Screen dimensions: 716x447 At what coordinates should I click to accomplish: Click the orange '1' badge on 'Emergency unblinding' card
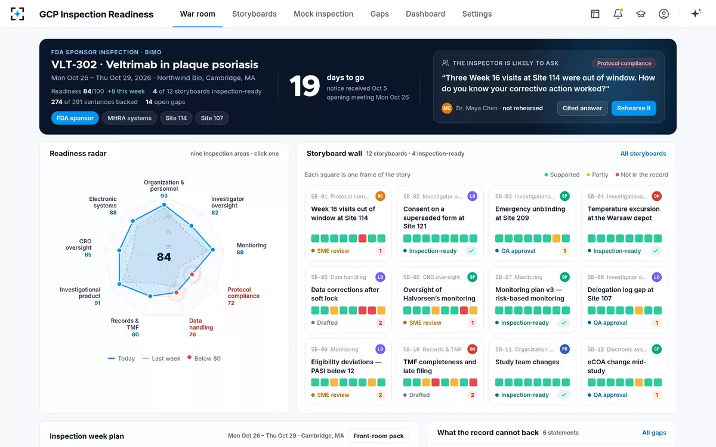click(564, 251)
